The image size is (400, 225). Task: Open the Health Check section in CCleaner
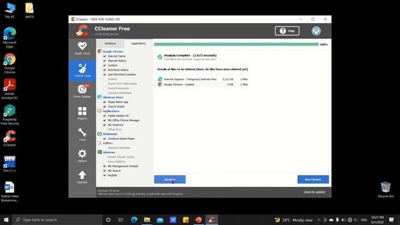click(x=82, y=48)
